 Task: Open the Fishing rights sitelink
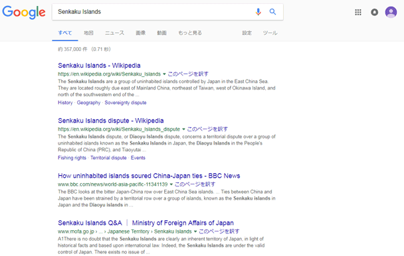72,158
